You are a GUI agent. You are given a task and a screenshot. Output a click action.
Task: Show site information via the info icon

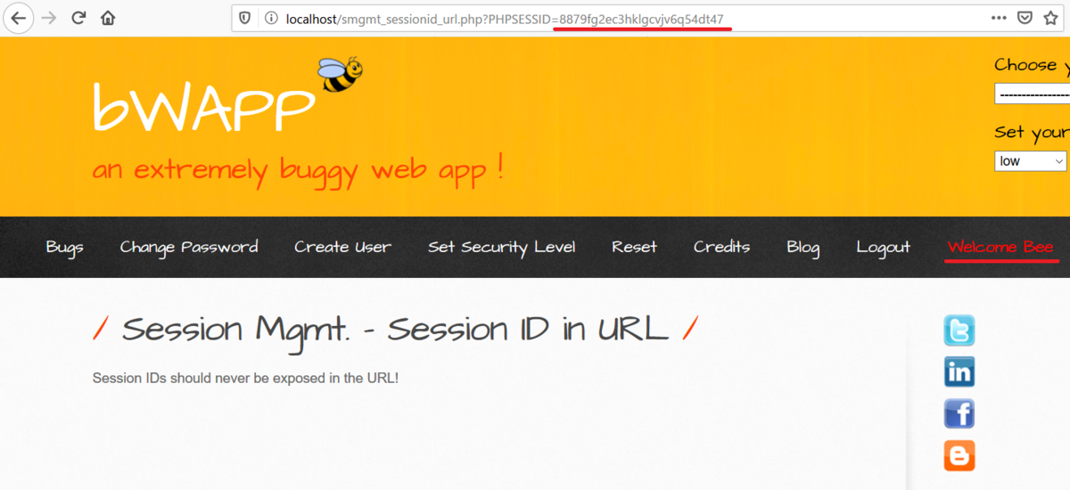[271, 18]
